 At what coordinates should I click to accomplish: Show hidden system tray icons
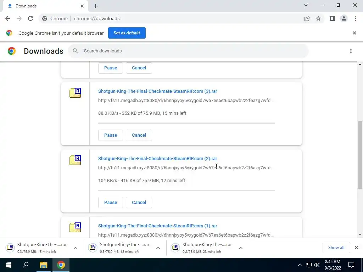click(x=300, y=265)
